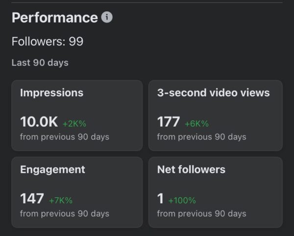
Task: Click the Net followers value of 1
Action: (160, 199)
